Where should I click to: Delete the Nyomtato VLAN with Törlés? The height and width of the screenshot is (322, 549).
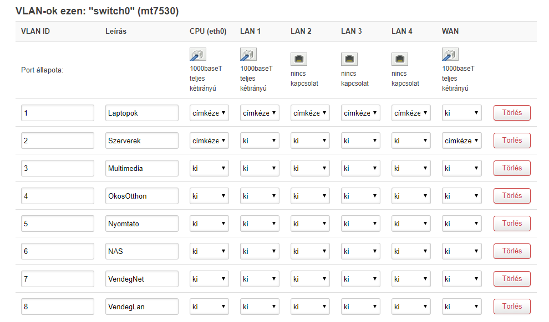512,224
